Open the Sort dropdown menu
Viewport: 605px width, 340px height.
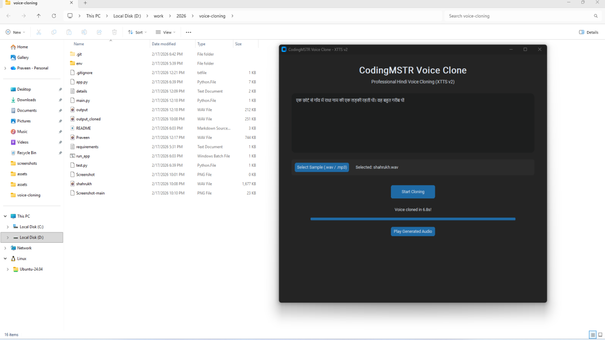pyautogui.click(x=138, y=32)
